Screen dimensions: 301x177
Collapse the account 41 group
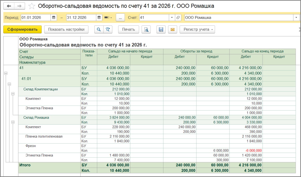tap(6, 73)
